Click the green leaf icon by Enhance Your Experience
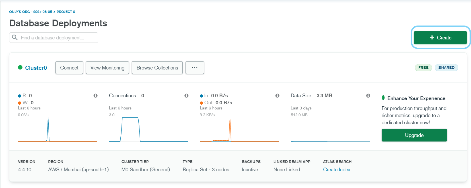Image resolution: width=471 pixels, height=188 pixels. point(383,98)
